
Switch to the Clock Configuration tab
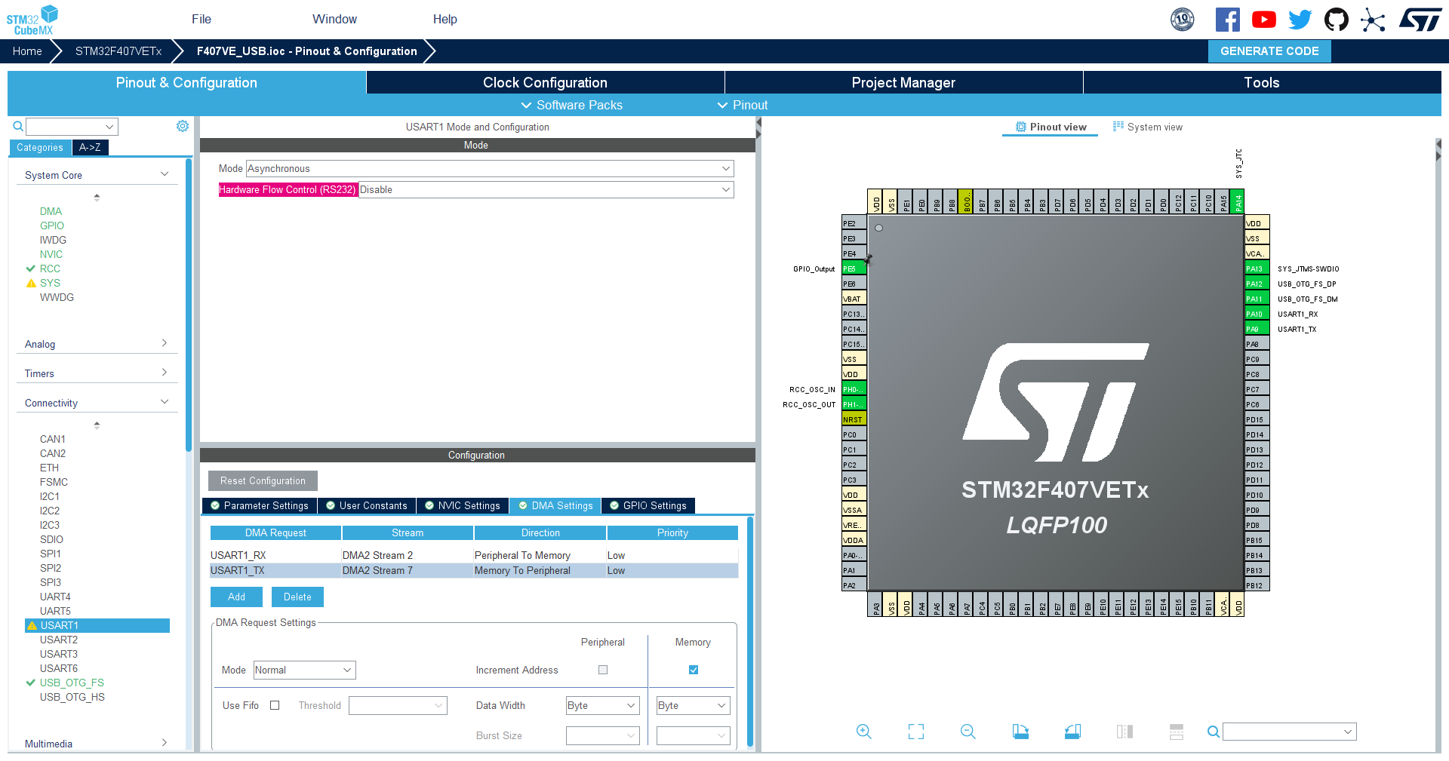(545, 82)
